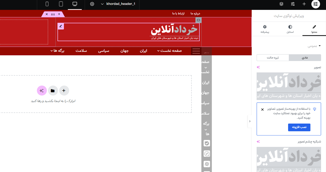
Task: Click the grid box icon in gray sidebar
Action: point(207,164)
